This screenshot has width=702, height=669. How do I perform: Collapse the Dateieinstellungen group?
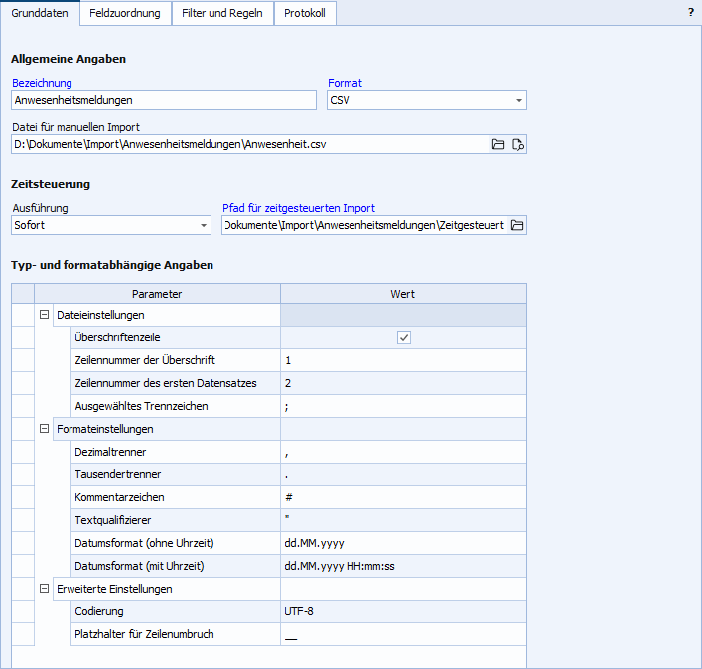pos(45,315)
